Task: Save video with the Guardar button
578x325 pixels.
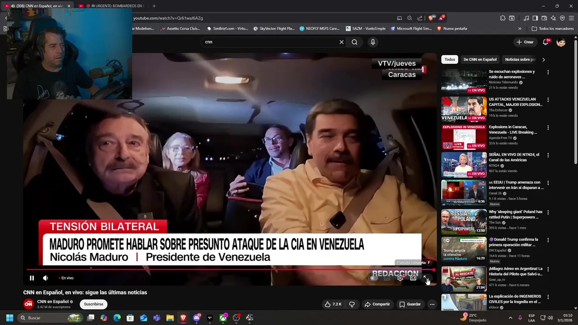Action: click(410, 304)
